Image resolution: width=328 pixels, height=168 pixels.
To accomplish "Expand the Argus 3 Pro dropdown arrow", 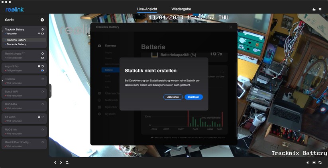I will pos(39,66).
